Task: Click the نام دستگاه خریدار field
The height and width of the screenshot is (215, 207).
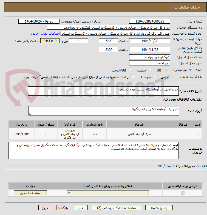Action: point(109,27)
